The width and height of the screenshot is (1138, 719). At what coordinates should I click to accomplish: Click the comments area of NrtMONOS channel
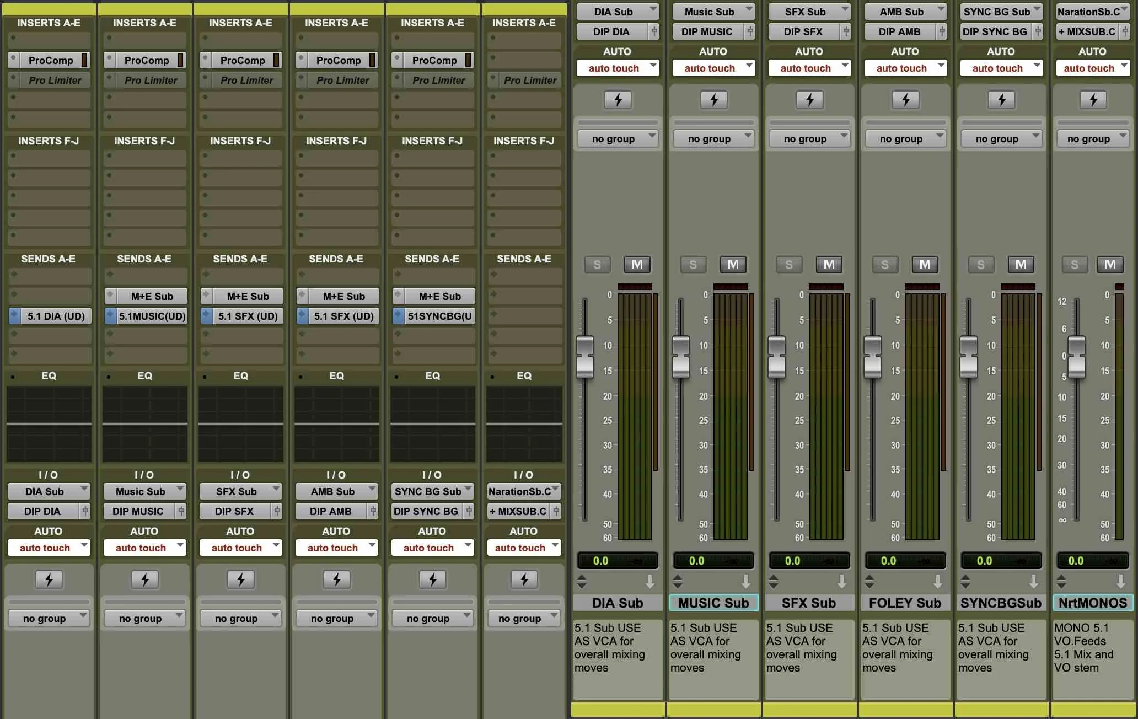pos(1092,656)
